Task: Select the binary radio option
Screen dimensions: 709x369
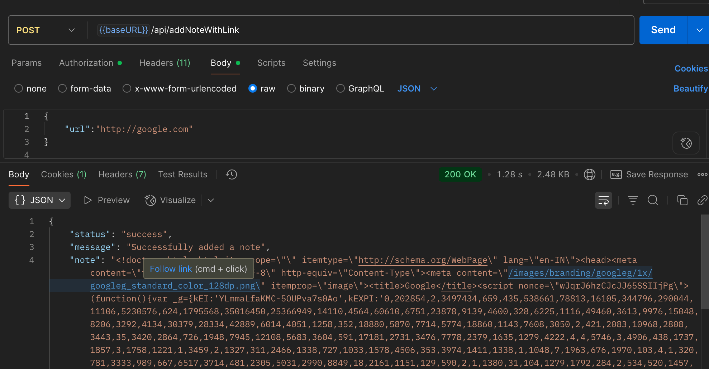Action: 291,88
